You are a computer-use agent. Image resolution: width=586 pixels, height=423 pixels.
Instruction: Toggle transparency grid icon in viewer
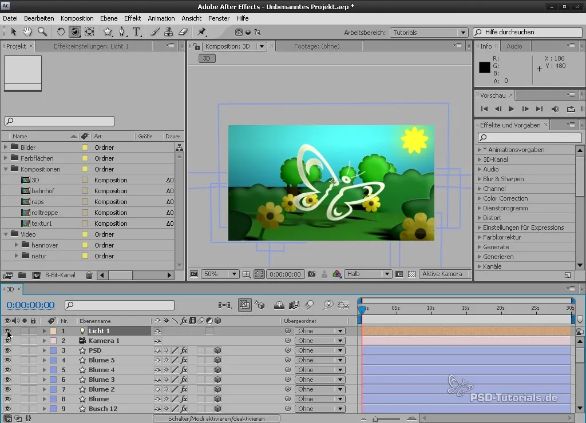412,274
